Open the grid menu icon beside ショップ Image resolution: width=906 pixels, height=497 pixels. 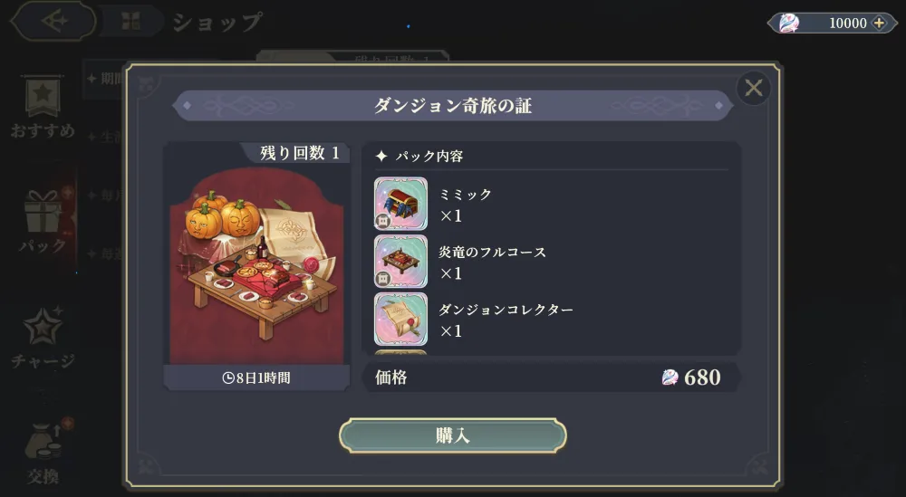tap(131, 22)
